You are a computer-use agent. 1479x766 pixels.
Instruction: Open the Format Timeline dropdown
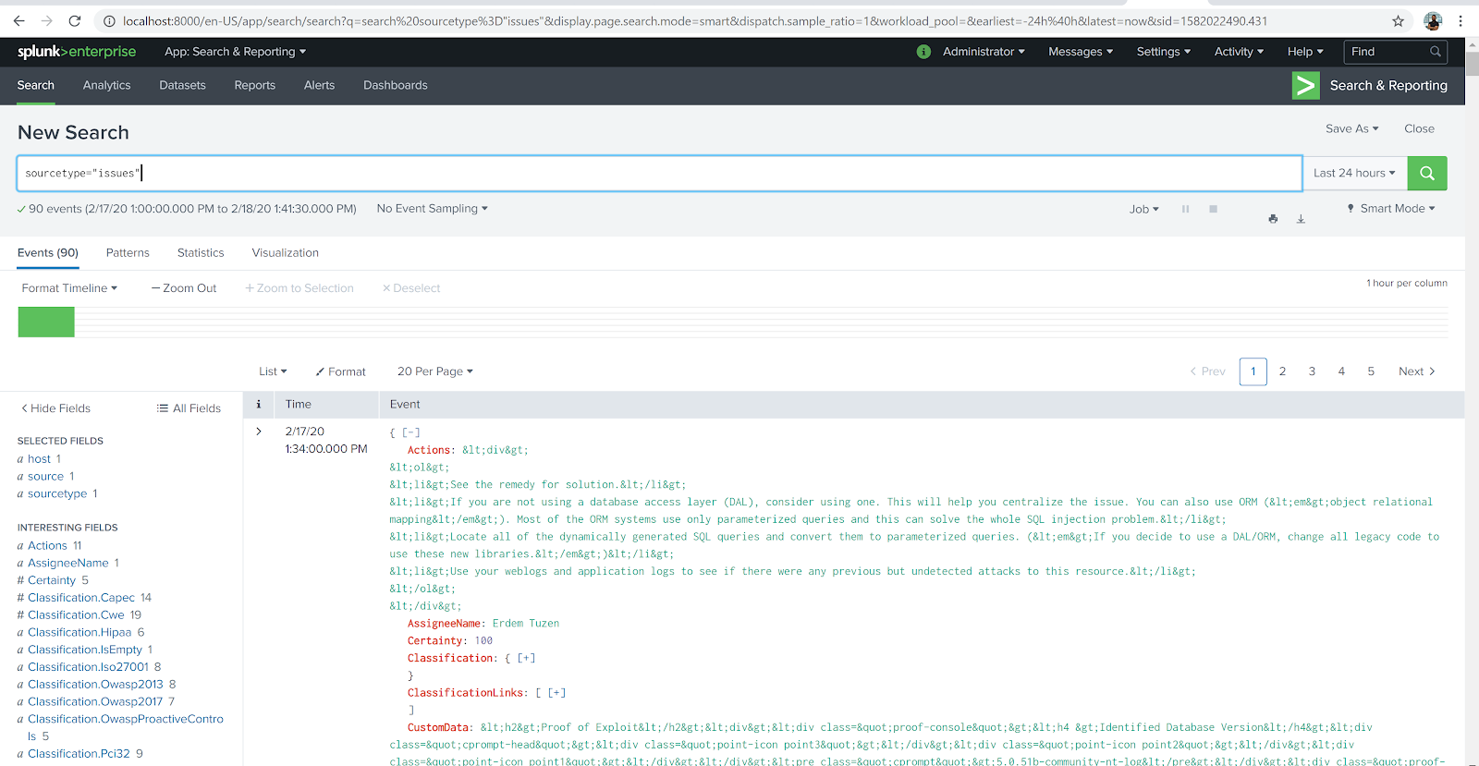point(69,288)
